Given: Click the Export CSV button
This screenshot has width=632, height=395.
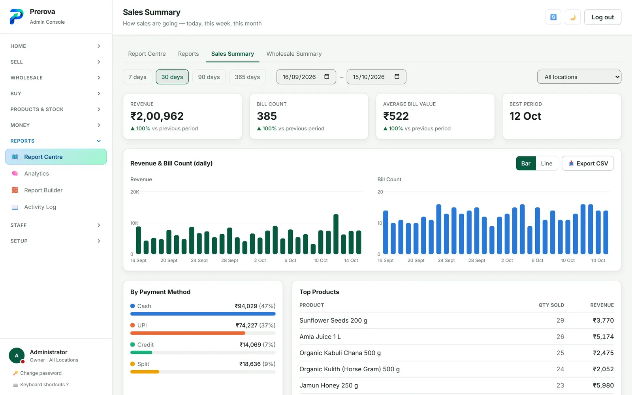Looking at the screenshot, I should [x=588, y=163].
